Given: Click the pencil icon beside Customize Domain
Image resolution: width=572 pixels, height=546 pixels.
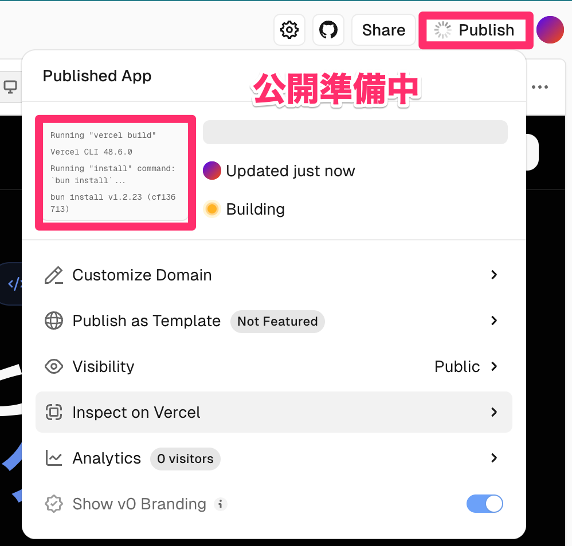Looking at the screenshot, I should (54, 275).
